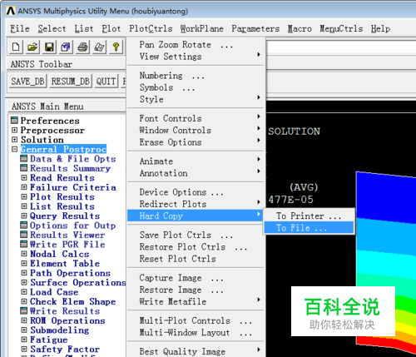The height and width of the screenshot is (357, 416).
Task: Open the Select menu
Action: [x=52, y=28]
